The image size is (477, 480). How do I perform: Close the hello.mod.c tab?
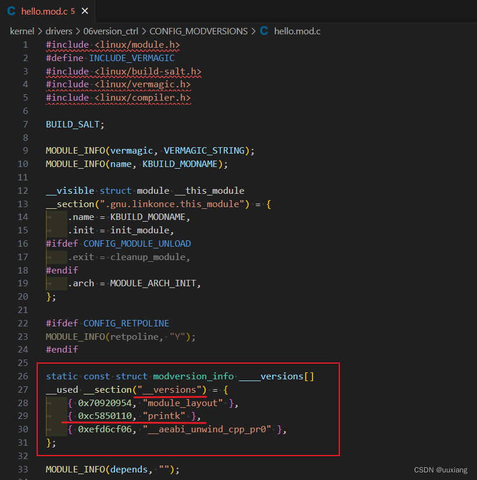tap(85, 11)
